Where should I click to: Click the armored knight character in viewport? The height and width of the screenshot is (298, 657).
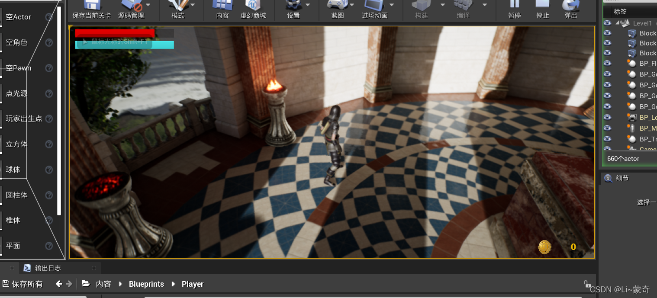coord(333,145)
